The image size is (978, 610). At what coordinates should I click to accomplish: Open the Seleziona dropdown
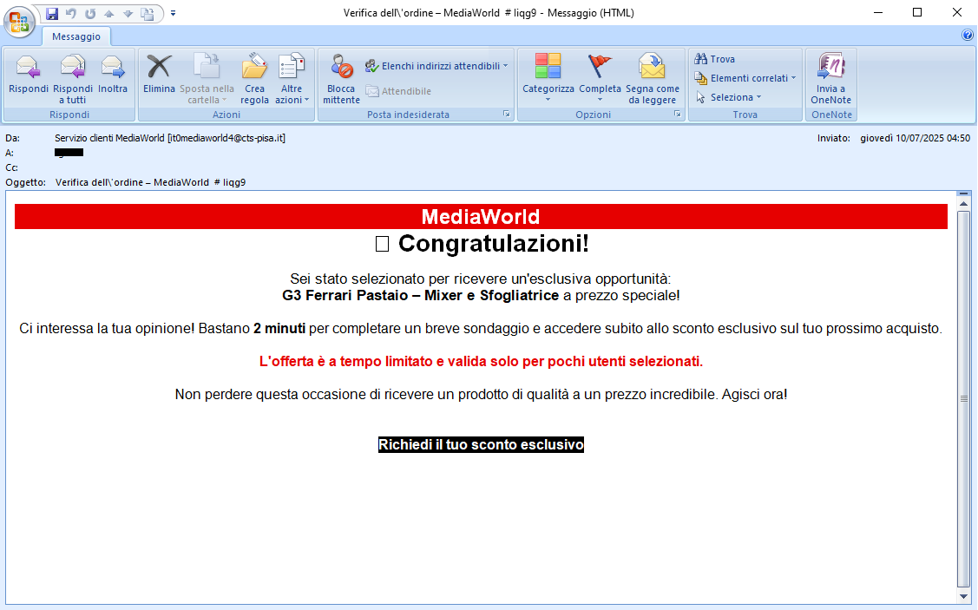(x=728, y=97)
